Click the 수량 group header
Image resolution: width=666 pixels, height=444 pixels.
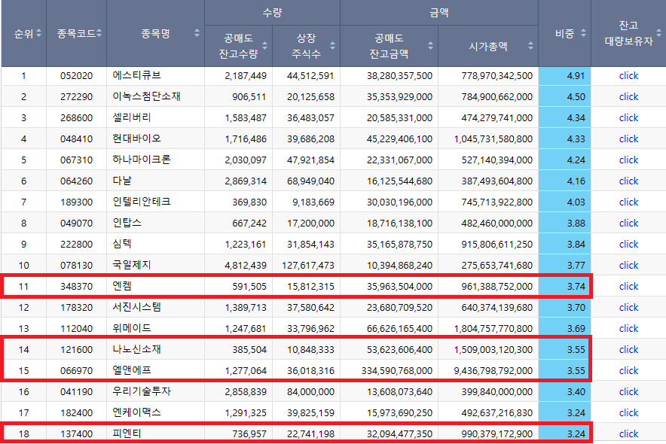click(x=272, y=13)
